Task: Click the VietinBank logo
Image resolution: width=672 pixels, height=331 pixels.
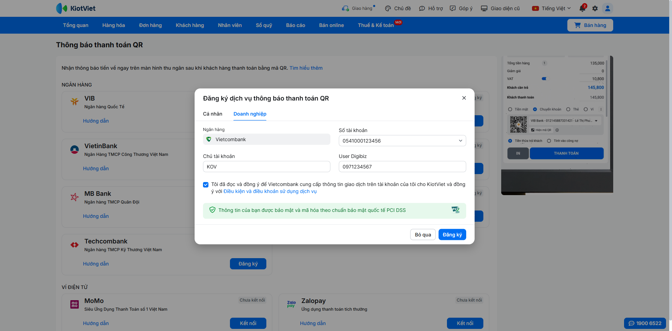Action: (x=75, y=150)
